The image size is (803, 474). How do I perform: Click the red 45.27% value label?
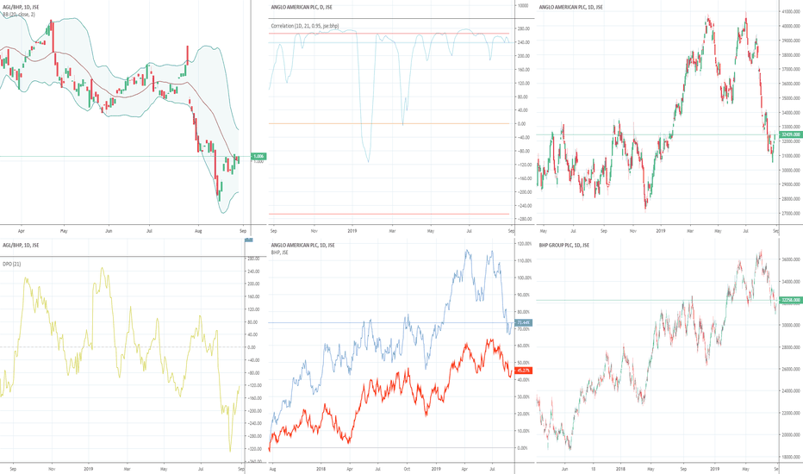(x=523, y=370)
